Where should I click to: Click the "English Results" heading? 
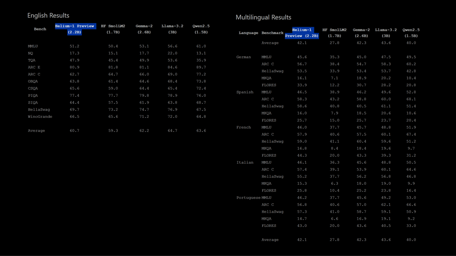coord(48,15)
